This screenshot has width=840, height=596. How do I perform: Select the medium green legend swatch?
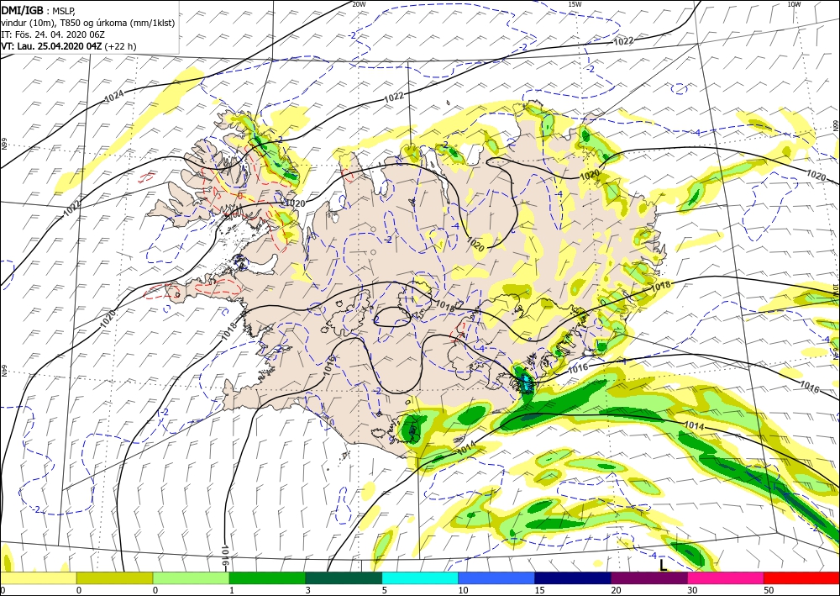[x=267, y=578]
